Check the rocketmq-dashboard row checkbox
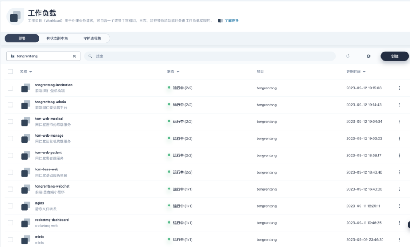Screen dimensions: 410x247 [10, 223]
